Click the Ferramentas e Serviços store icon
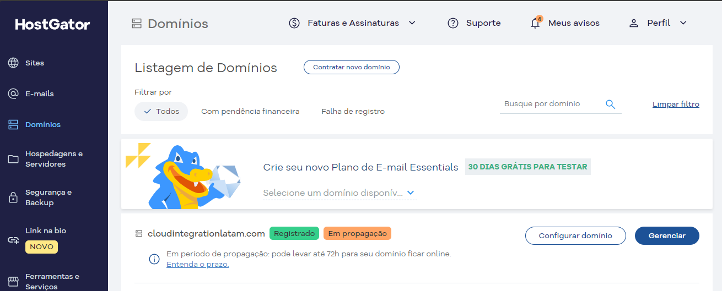The width and height of the screenshot is (722, 291). pos(13,281)
